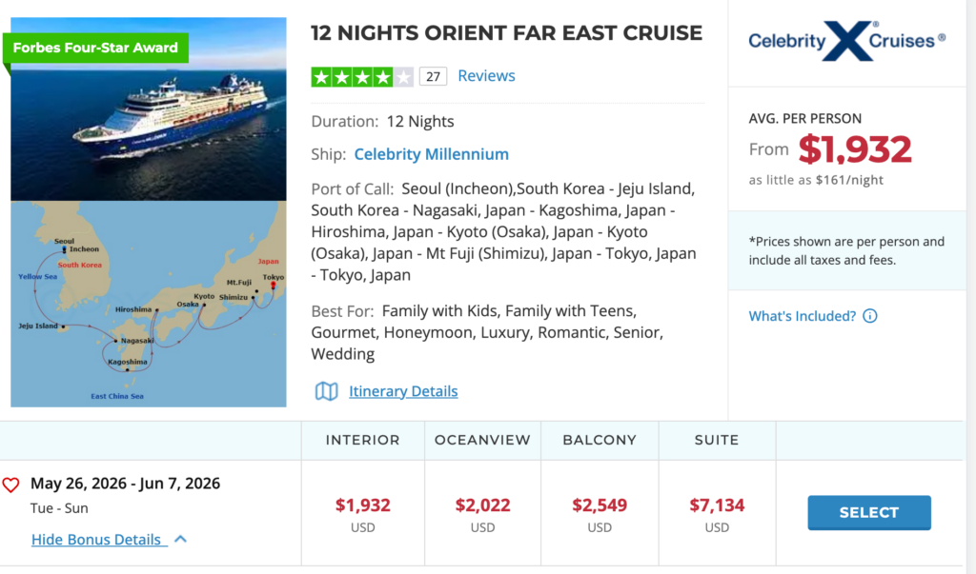Click the green star rating bar
Viewport: 976px width, 574px height.
[361, 77]
